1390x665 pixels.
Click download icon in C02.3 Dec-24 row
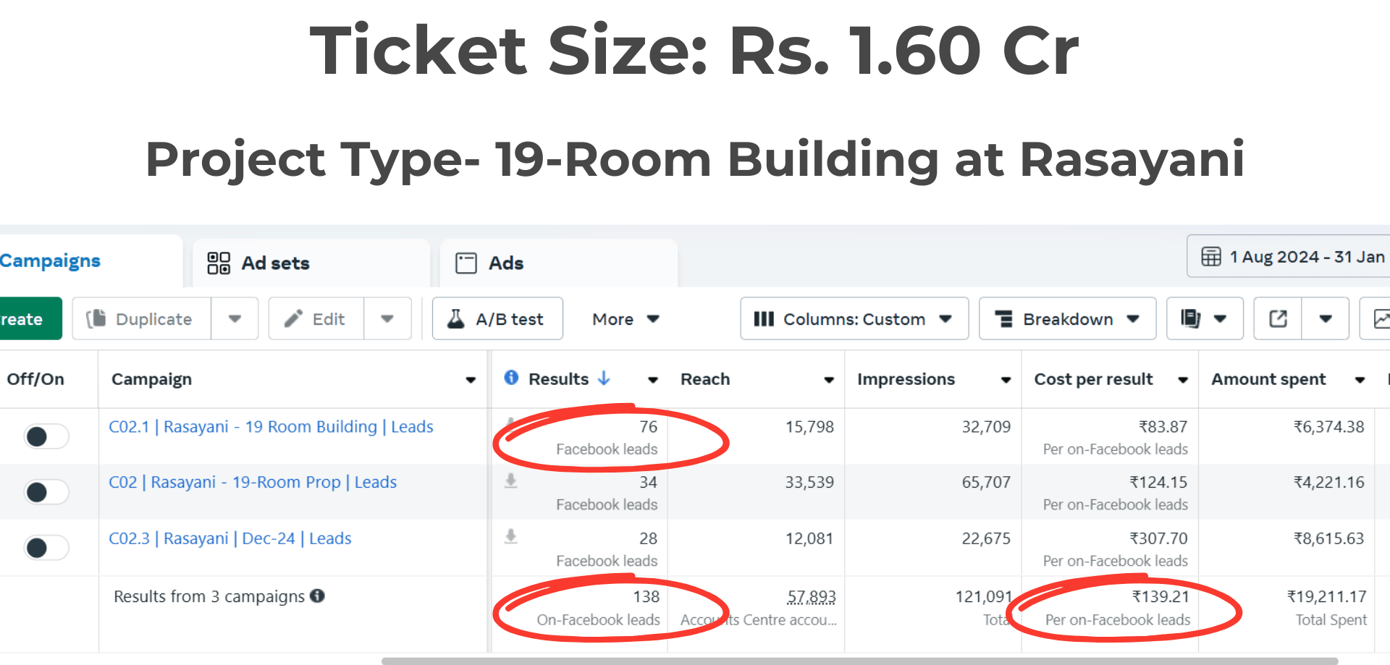pos(511,536)
